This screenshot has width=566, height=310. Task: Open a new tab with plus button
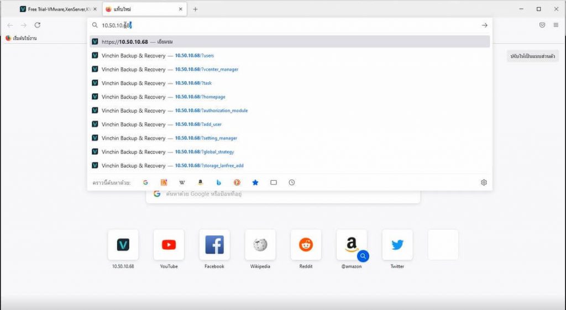[195, 9]
